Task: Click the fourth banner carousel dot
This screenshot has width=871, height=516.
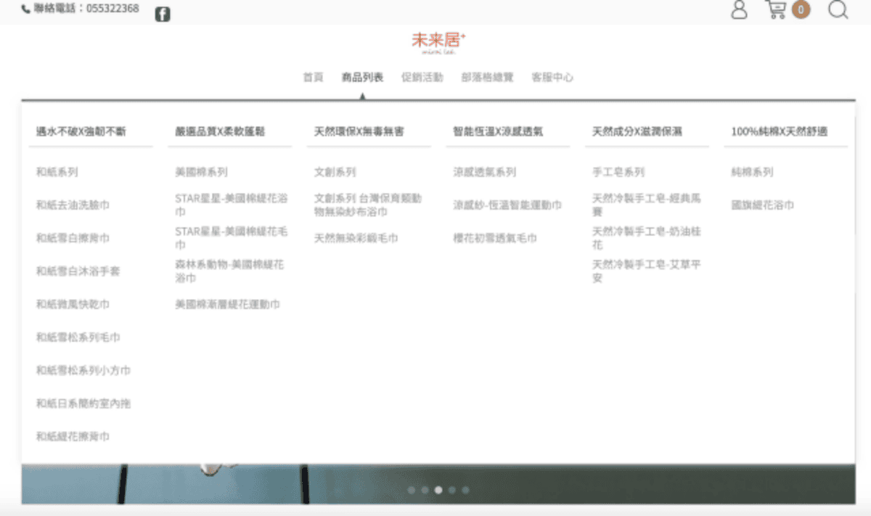Action: coord(452,490)
